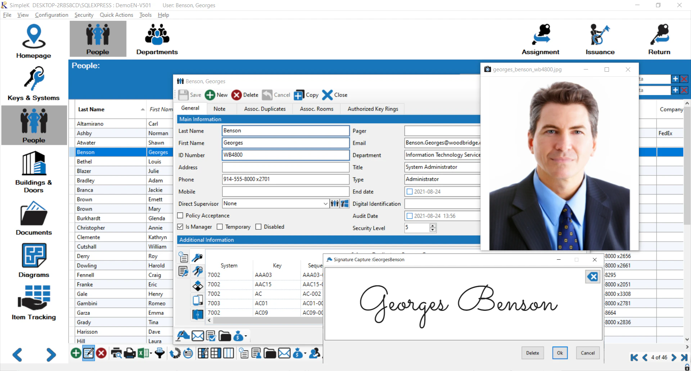Confirm the signature with Ok
Screen dimensions: 691x371
[560, 353]
